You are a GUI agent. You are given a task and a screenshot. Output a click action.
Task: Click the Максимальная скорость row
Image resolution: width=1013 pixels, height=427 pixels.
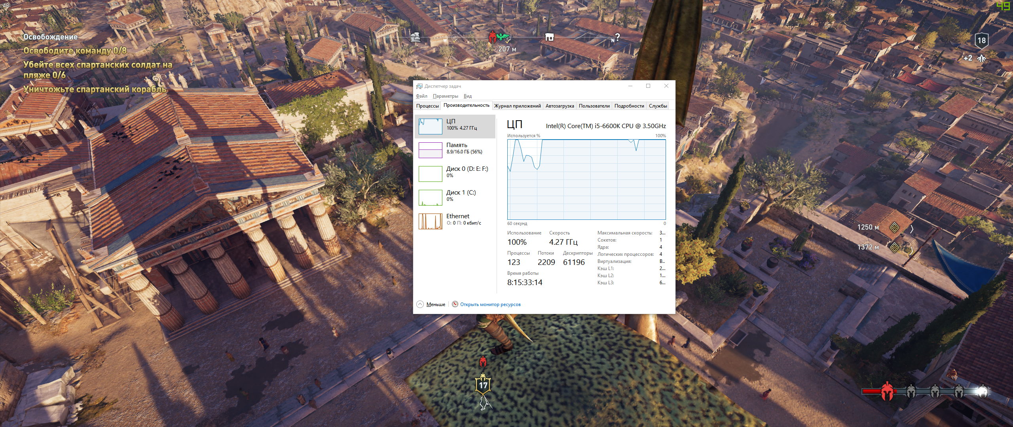[x=631, y=233]
